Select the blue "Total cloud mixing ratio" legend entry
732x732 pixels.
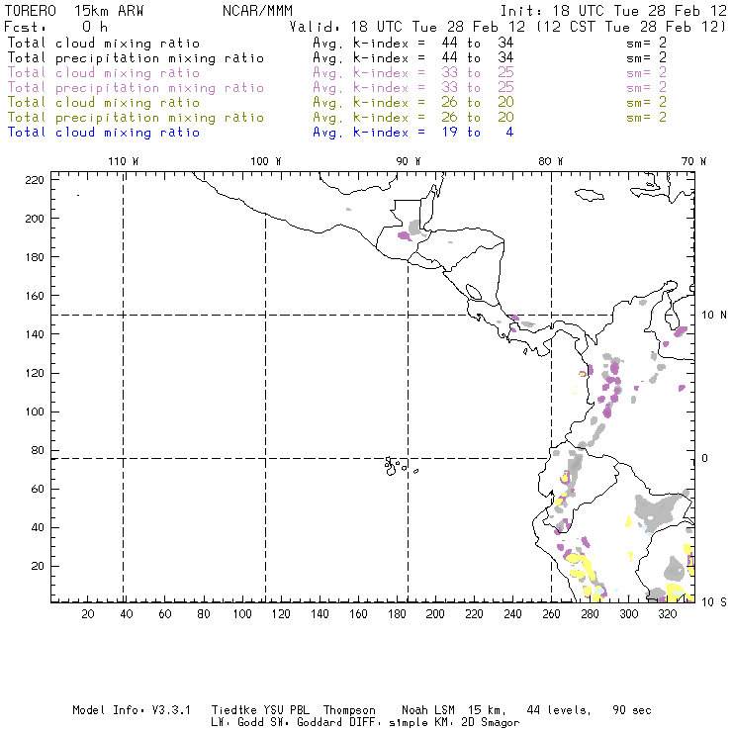[x=104, y=133]
